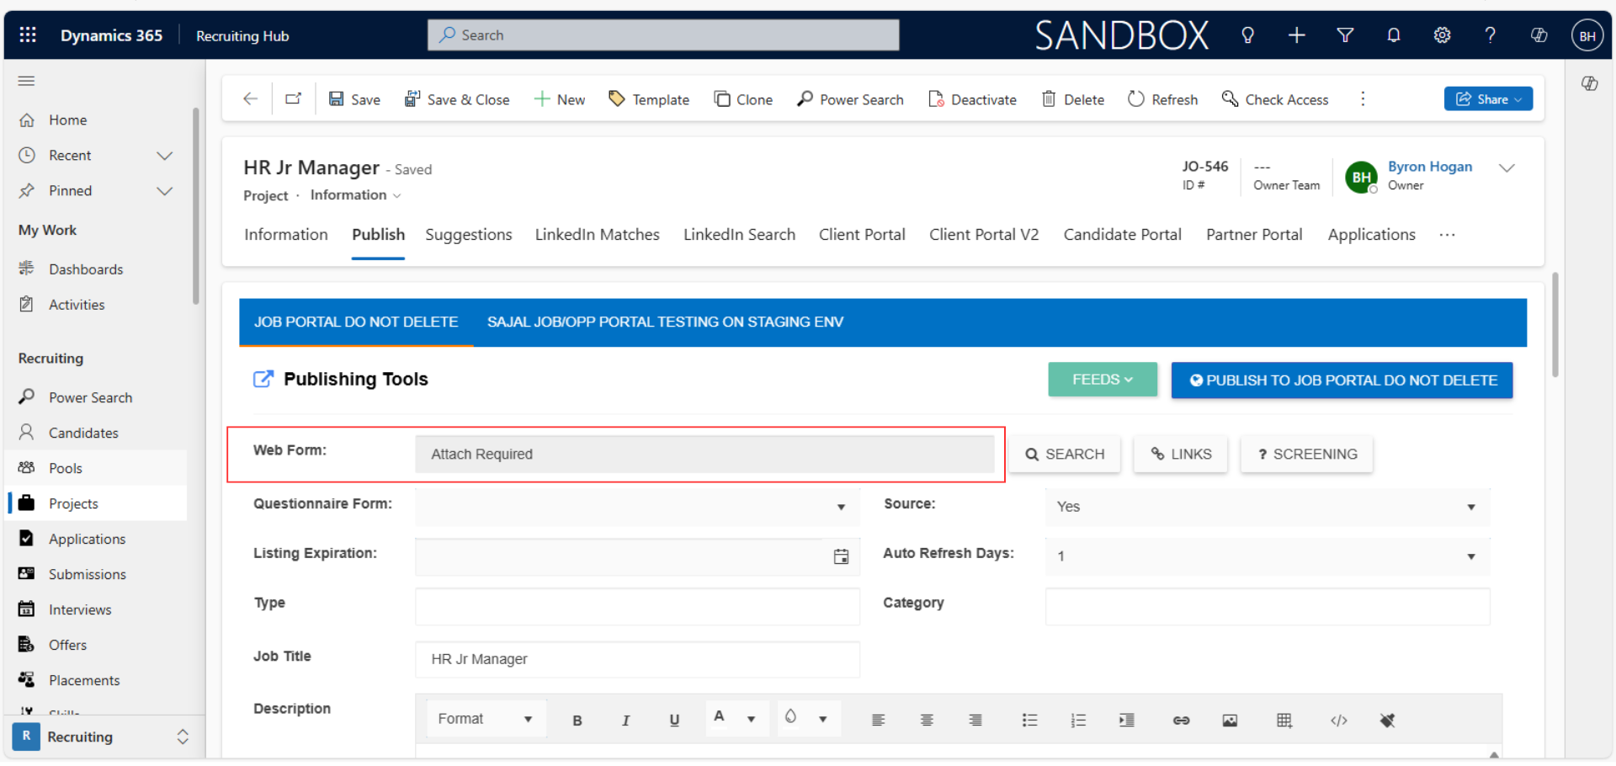Screen dimensions: 1616x766
Task: Click the SCREENING button
Action: (1306, 455)
